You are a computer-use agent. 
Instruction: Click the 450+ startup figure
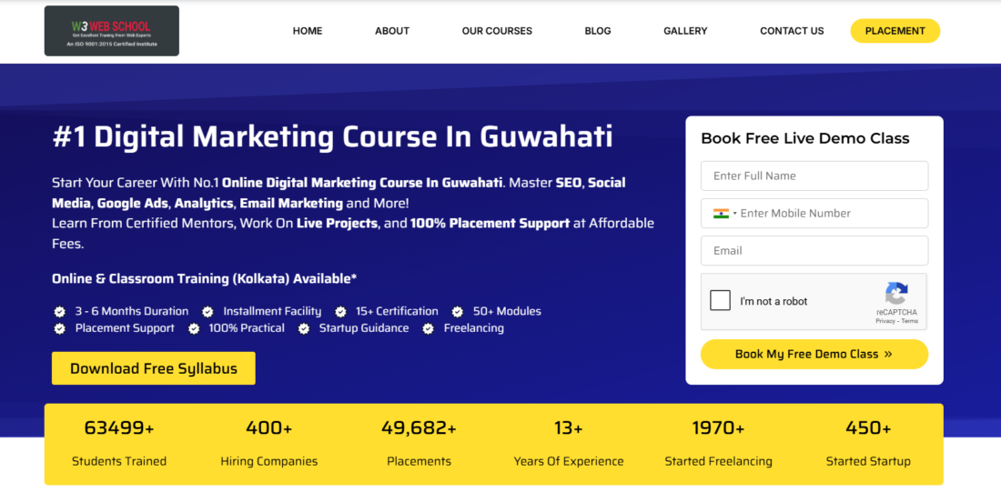tap(868, 428)
